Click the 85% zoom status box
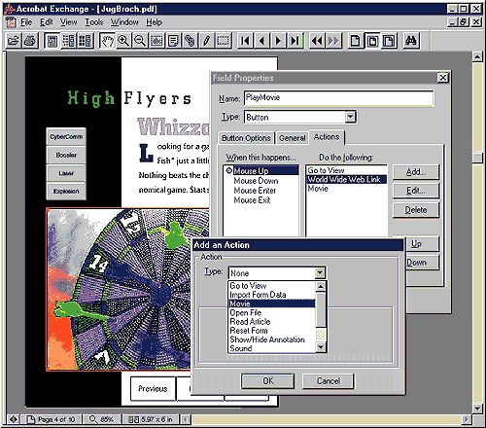 pos(102,419)
